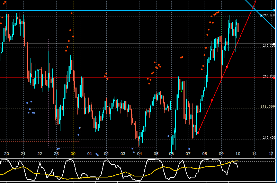Select the middle anchor point of red trendline
The width and height of the screenshot is (277, 183).
tap(212, 100)
